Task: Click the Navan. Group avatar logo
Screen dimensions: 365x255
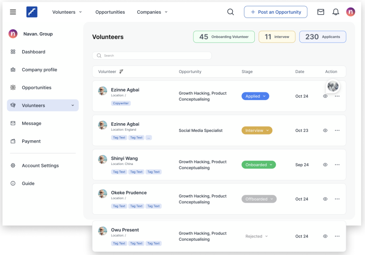Action: tap(13, 34)
